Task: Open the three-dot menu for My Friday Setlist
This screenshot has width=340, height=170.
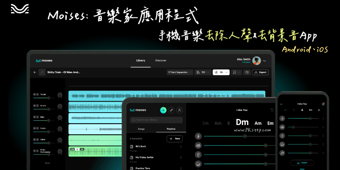Action: click(181, 158)
